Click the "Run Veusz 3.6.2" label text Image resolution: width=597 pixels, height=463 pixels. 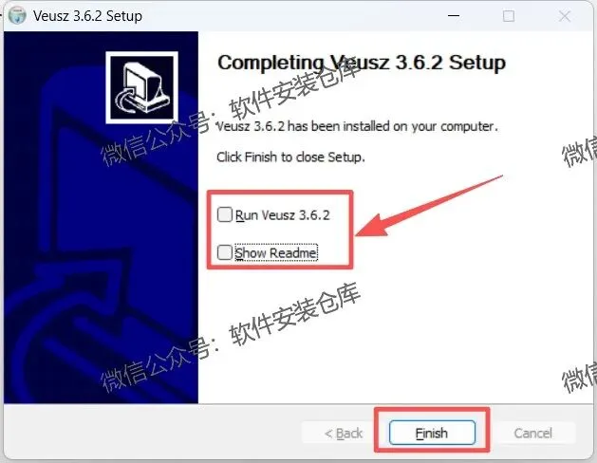pyautogui.click(x=282, y=215)
